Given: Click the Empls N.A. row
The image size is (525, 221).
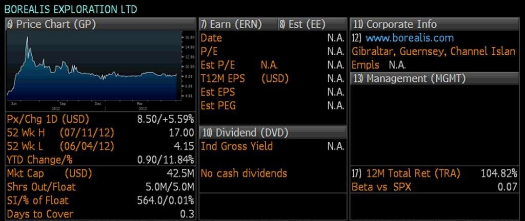Looking at the screenshot, I should pos(379,65).
